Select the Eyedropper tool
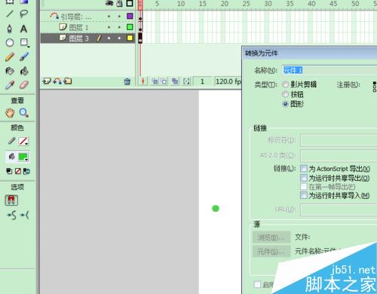 click(10, 85)
